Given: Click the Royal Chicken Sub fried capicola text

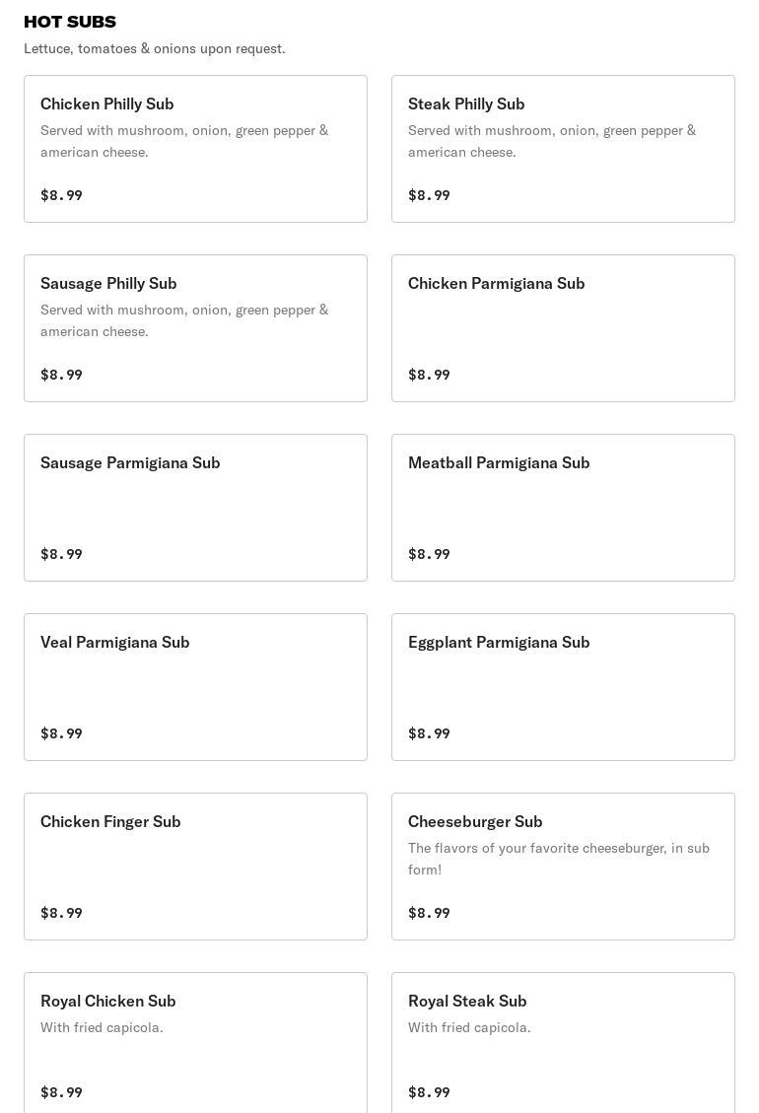Looking at the screenshot, I should [102, 1027].
